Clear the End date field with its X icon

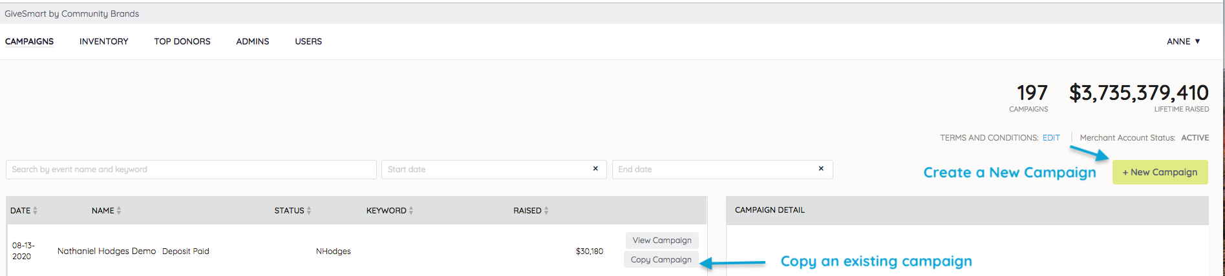(821, 168)
